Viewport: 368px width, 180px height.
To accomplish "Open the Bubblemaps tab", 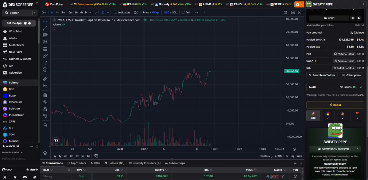I will click(175, 163).
